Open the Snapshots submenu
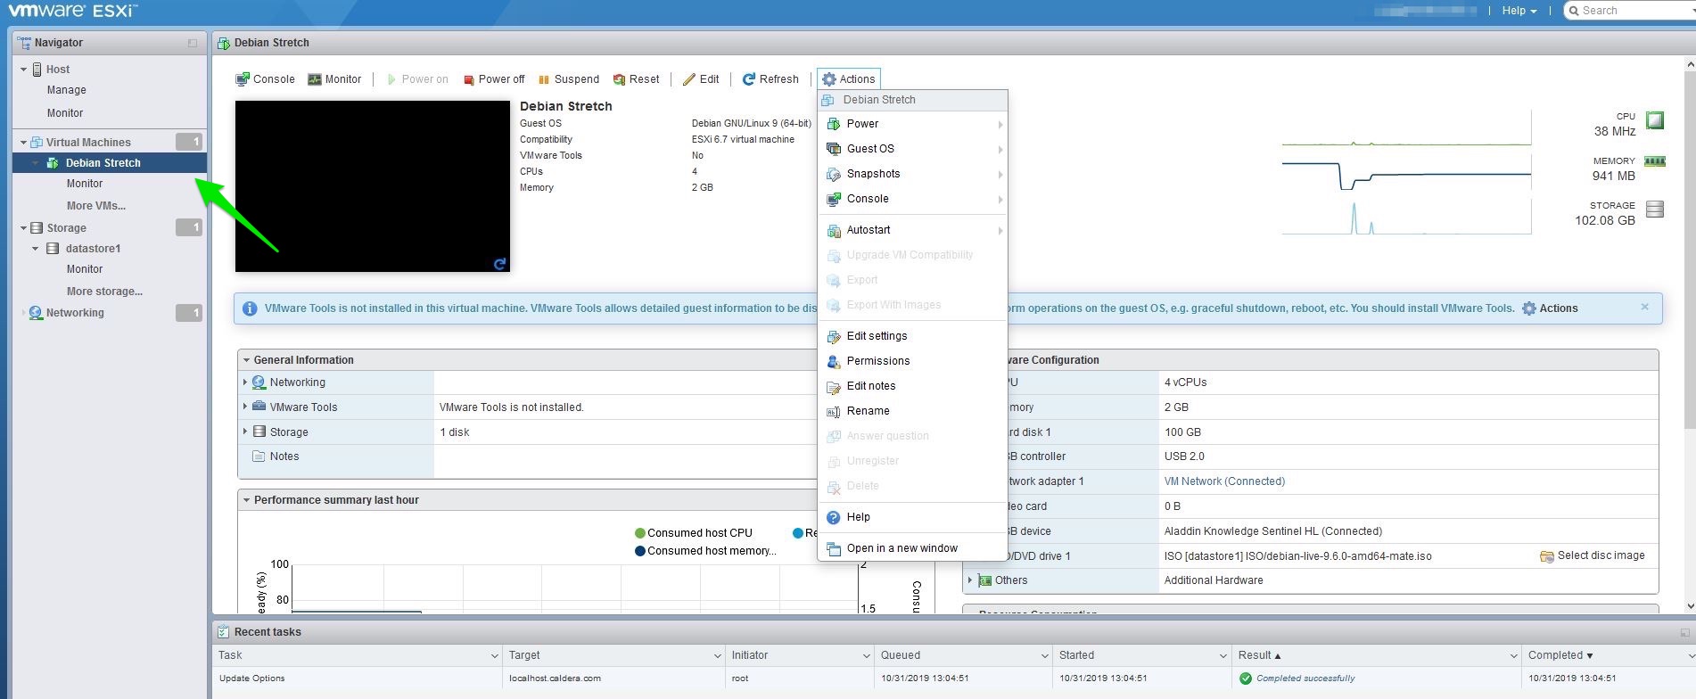This screenshot has width=1696, height=699. pyautogui.click(x=873, y=174)
